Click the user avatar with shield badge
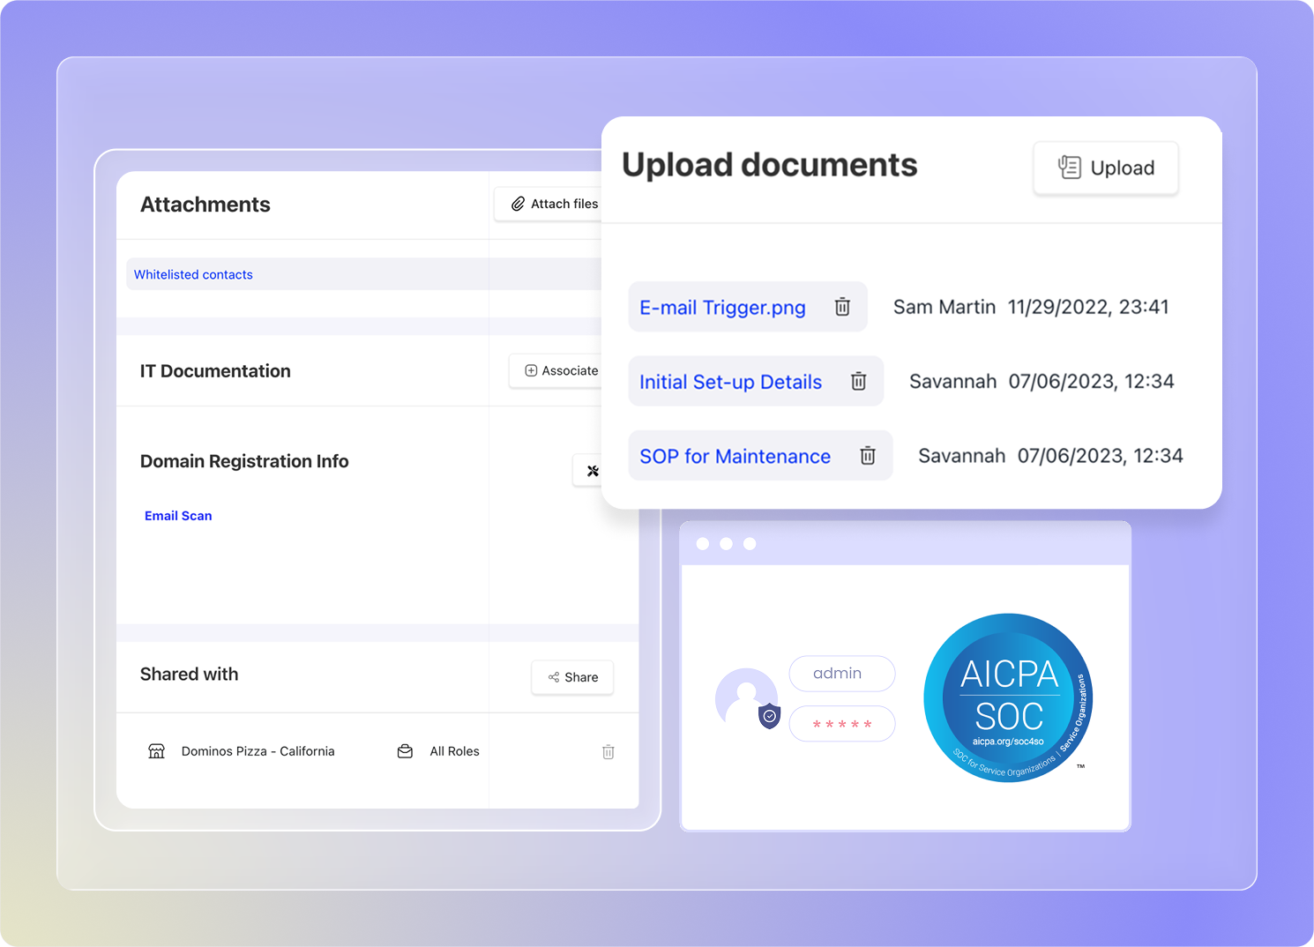Screen dimensions: 1314x947 point(747,698)
